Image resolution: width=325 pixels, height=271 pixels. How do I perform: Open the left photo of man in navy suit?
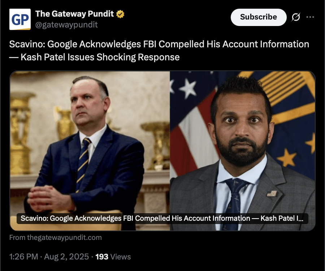click(x=90, y=151)
